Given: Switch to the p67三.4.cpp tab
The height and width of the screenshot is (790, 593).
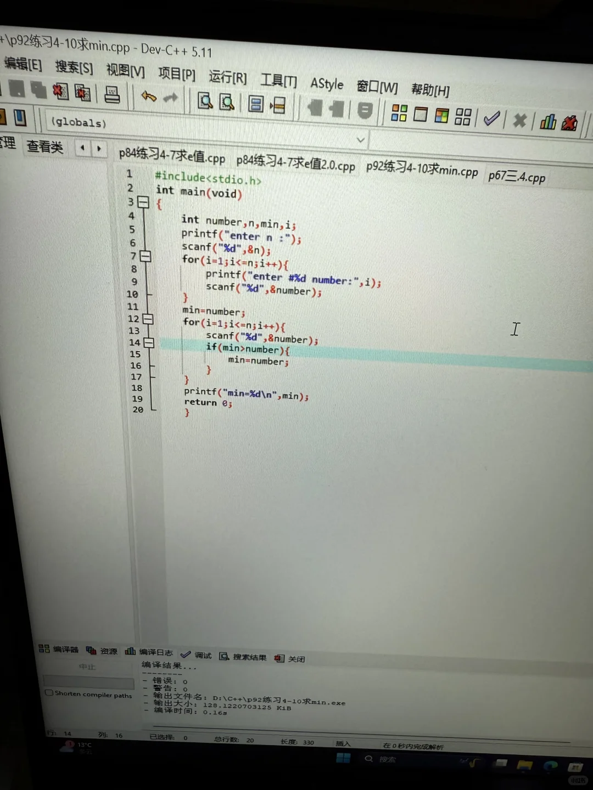Looking at the screenshot, I should click(x=517, y=176).
